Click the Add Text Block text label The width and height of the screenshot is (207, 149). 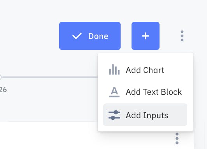(154, 92)
